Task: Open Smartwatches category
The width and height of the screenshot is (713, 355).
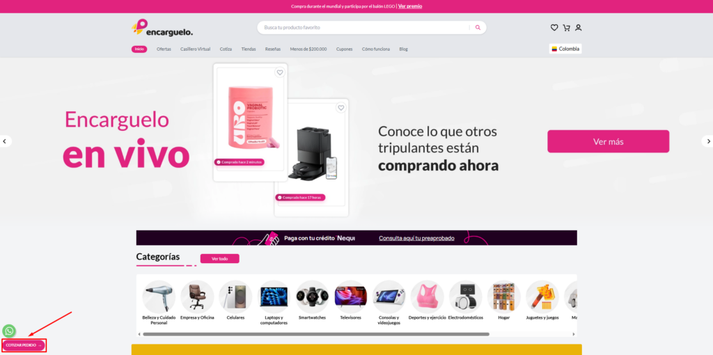Action: [x=312, y=301]
